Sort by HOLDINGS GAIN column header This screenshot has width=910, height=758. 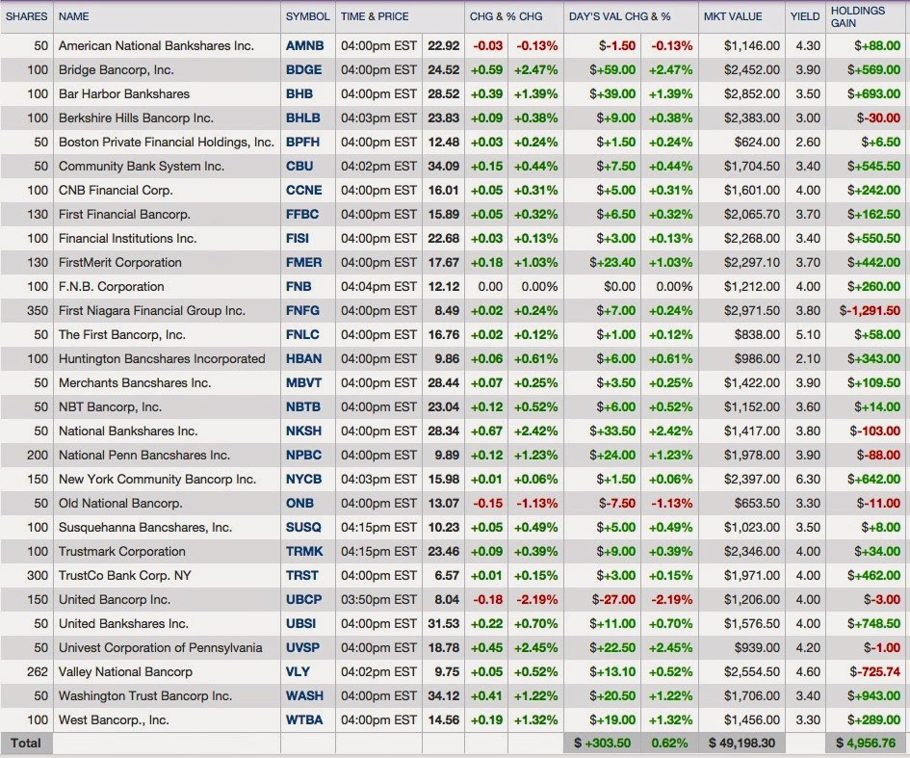pyautogui.click(x=858, y=16)
